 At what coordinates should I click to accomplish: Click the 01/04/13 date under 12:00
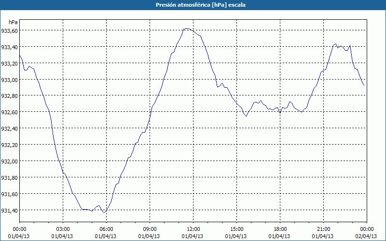pos(193,236)
